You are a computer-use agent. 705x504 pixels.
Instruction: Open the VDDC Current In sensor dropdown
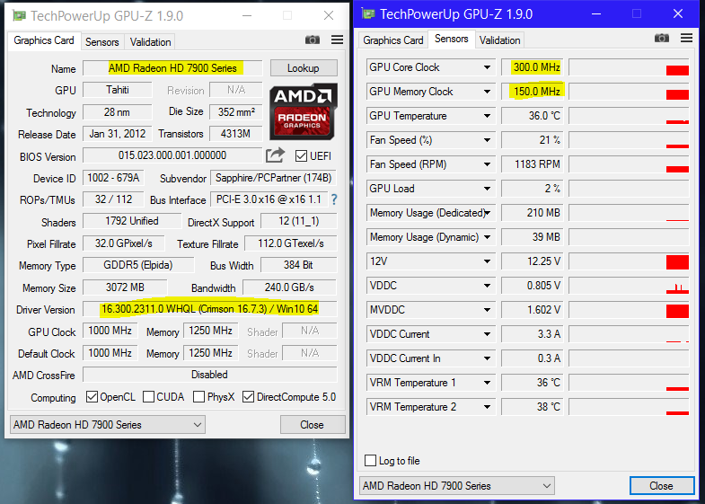coord(487,358)
